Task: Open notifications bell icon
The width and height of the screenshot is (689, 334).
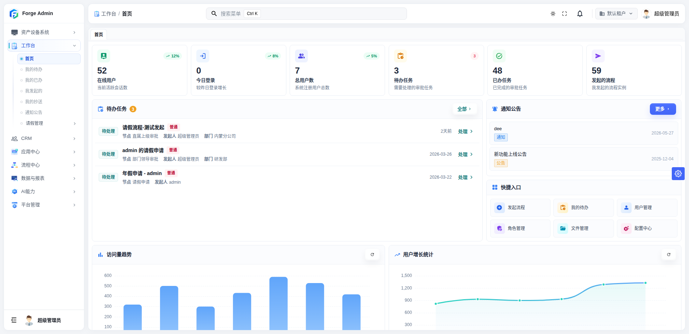Action: (580, 14)
